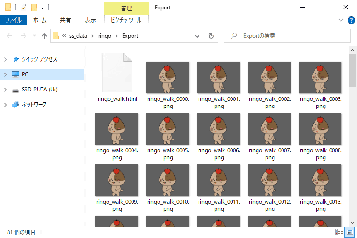Select thumbnail ringo_walk_0010.png
This screenshot has height=238, width=357.
click(167, 181)
